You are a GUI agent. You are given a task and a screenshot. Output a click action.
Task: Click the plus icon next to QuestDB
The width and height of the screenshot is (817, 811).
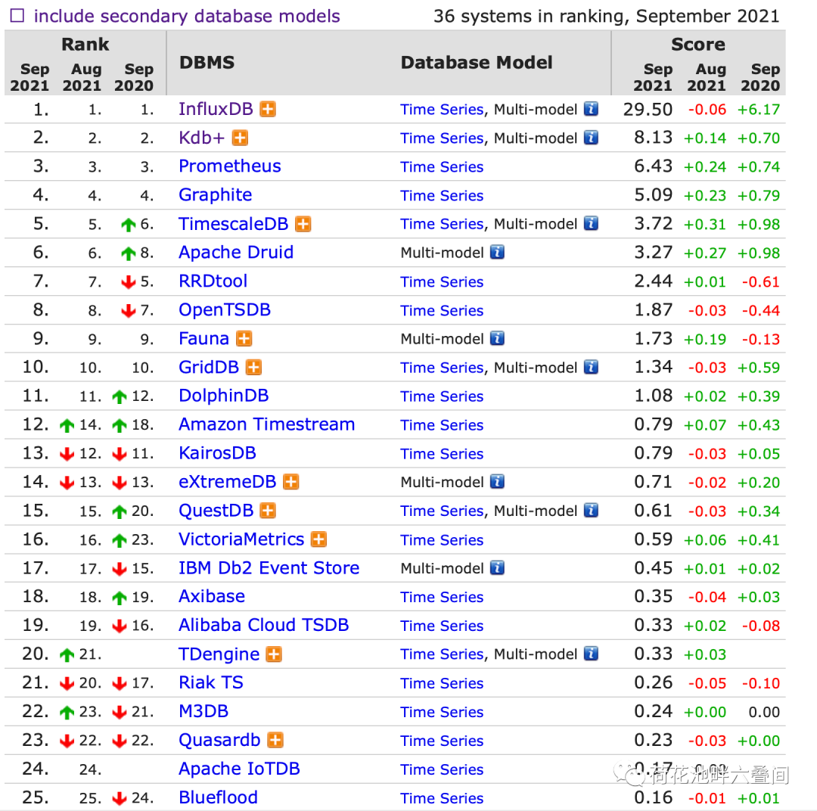268,510
